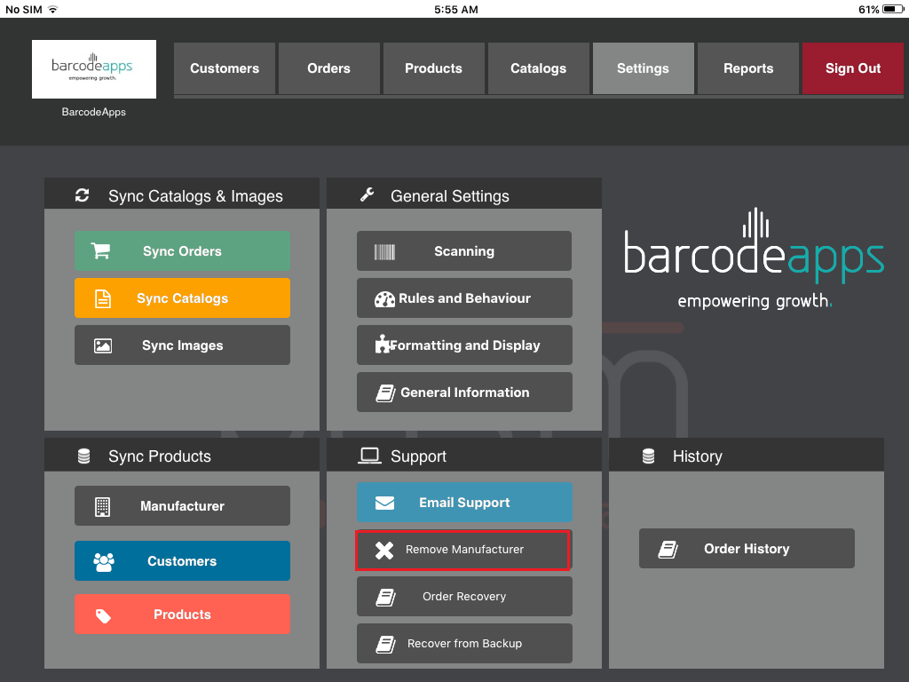
Task: Sign out using the red Sign Out button
Action: click(x=853, y=68)
